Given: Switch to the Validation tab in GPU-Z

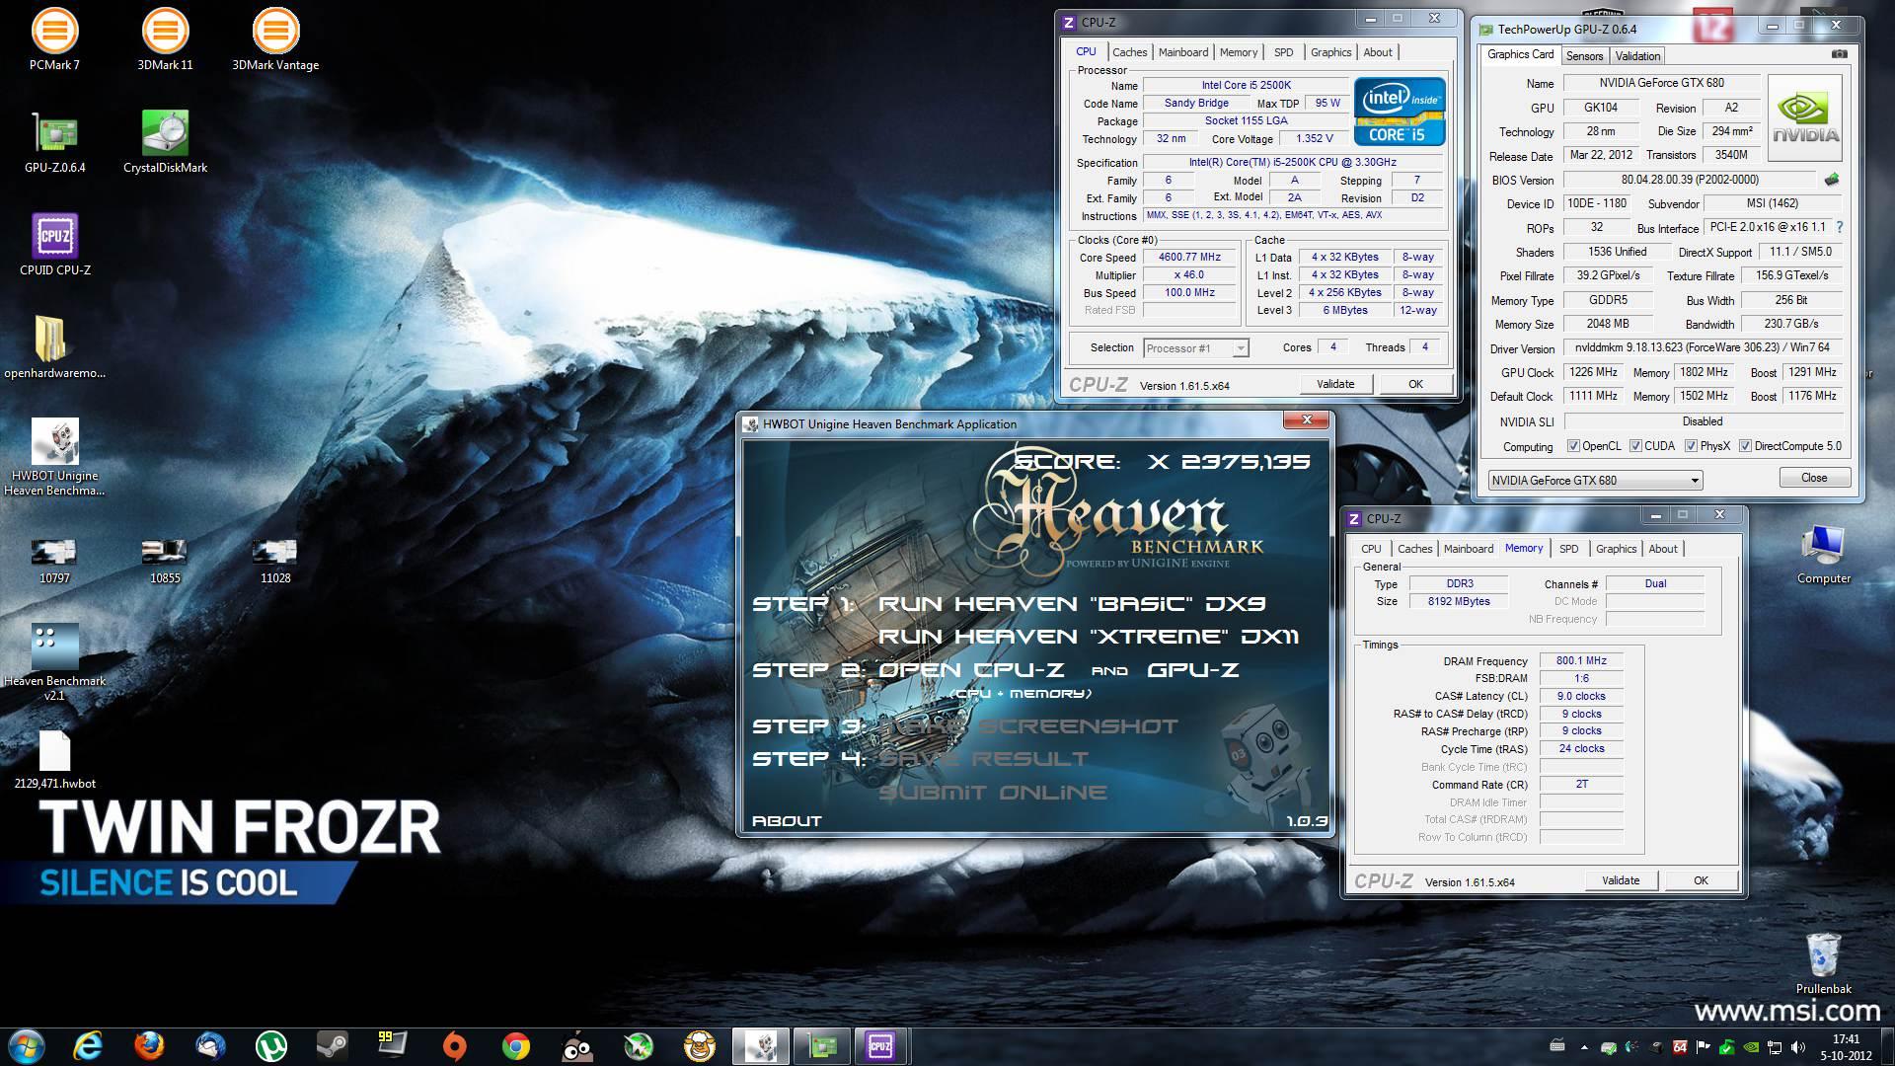Looking at the screenshot, I should click(x=1637, y=56).
